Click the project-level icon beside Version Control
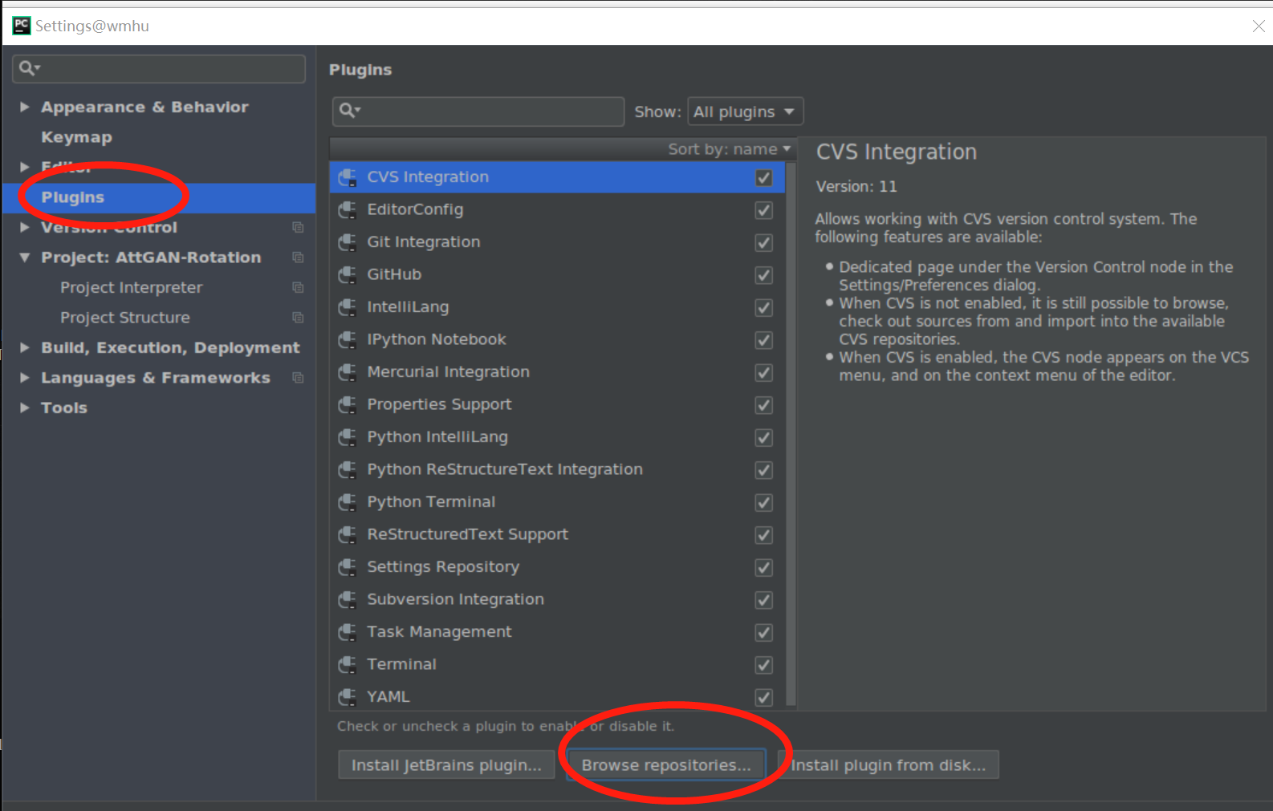Image resolution: width=1273 pixels, height=811 pixels. point(298,228)
